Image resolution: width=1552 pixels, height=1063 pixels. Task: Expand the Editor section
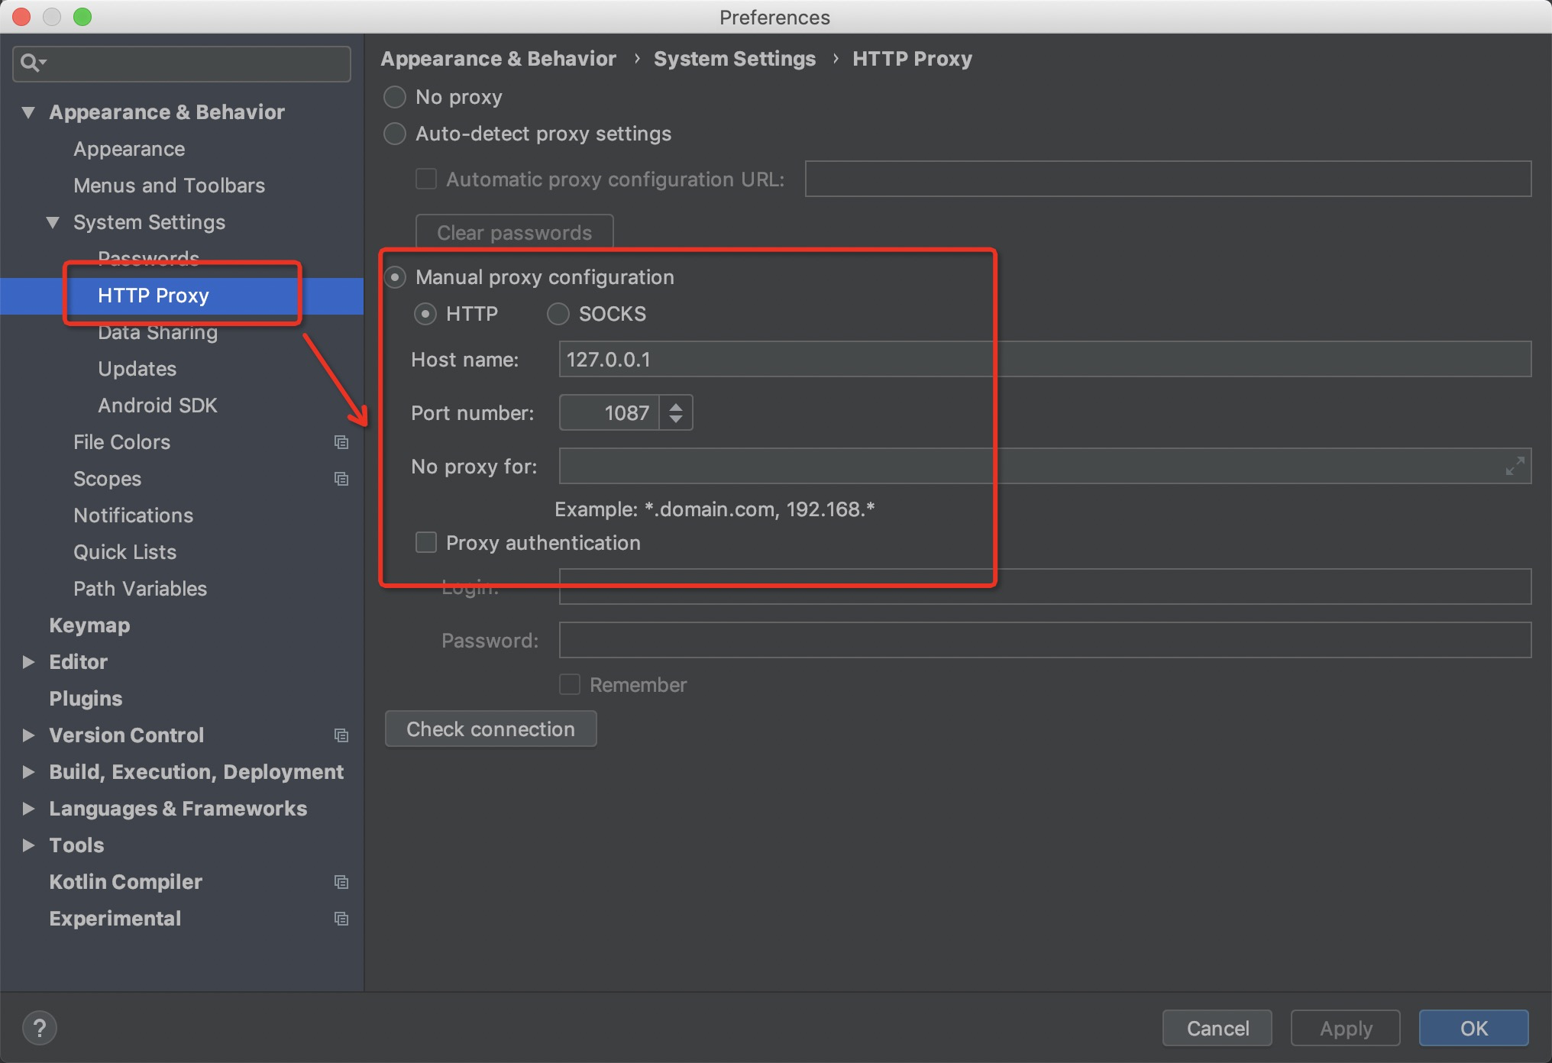[28, 662]
